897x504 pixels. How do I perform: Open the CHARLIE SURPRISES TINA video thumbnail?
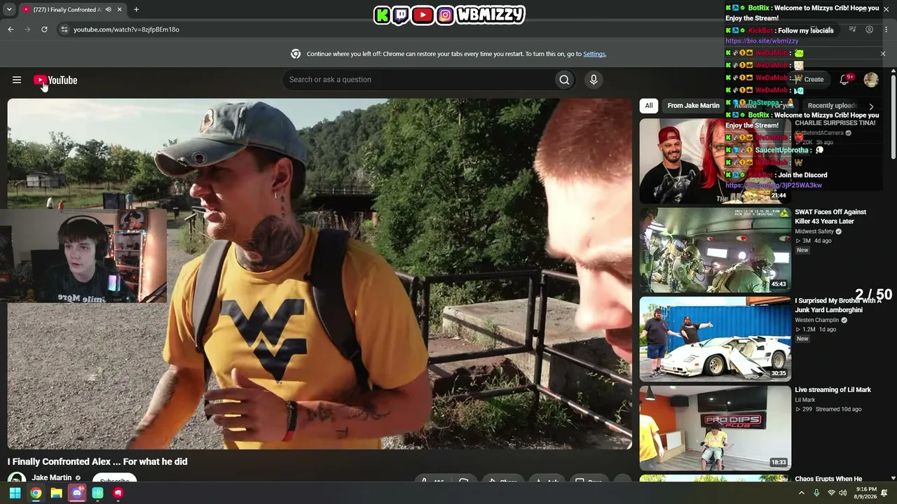(715, 161)
